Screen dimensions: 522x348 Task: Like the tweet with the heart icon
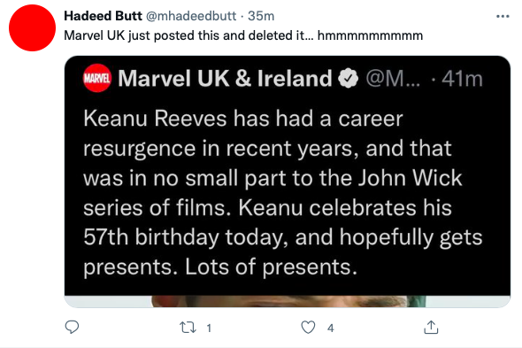point(308,328)
